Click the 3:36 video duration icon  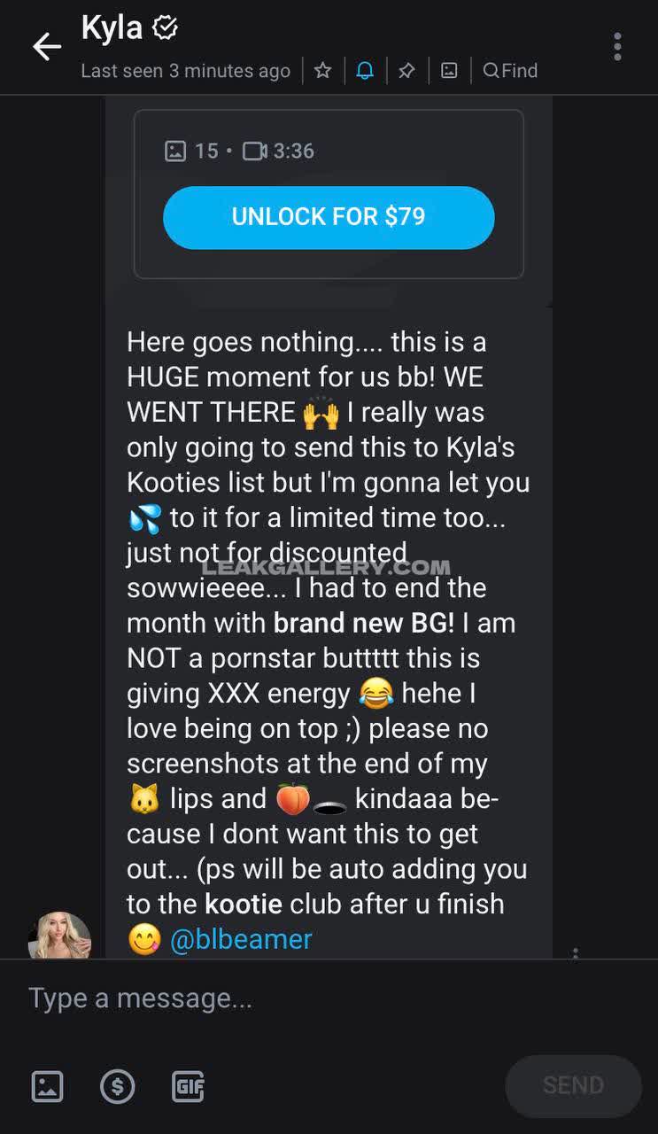[x=255, y=151]
